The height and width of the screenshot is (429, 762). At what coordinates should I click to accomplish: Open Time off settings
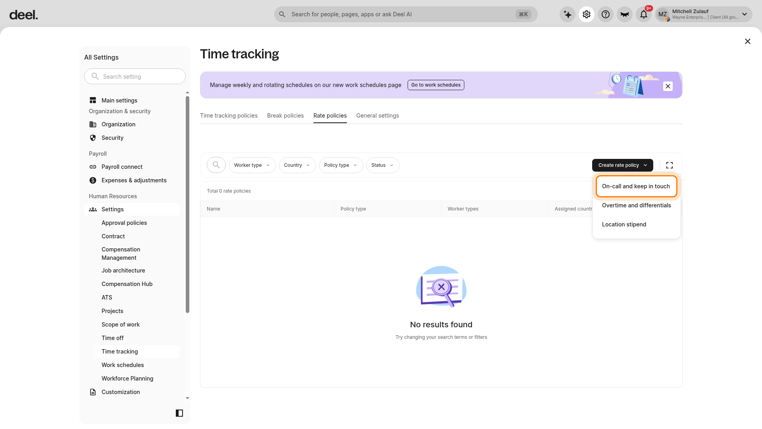point(137,338)
